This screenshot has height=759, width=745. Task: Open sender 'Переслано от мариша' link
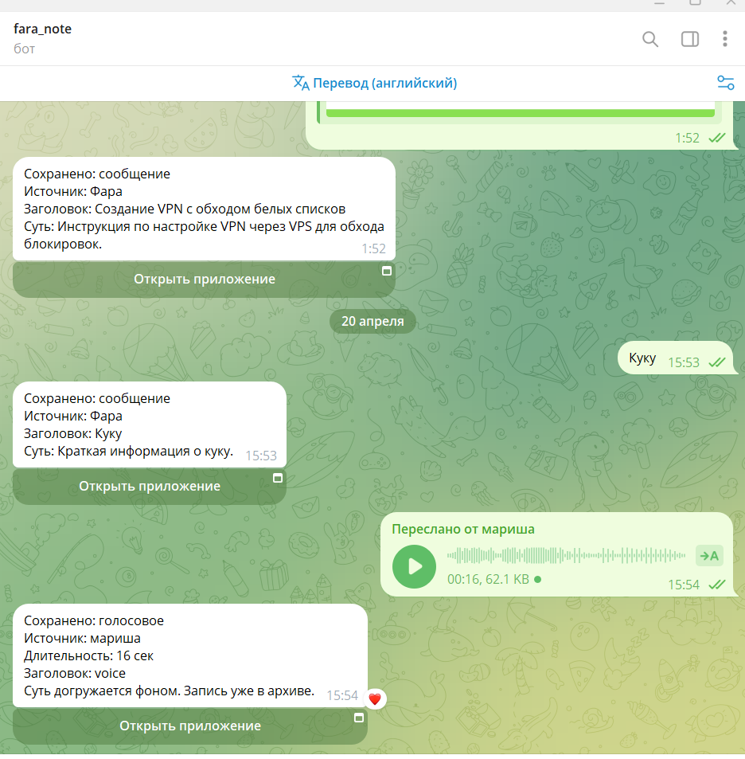463,529
